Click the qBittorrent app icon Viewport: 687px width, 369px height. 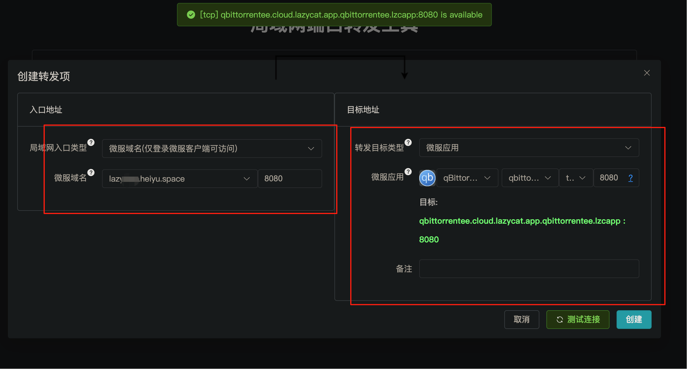427,178
